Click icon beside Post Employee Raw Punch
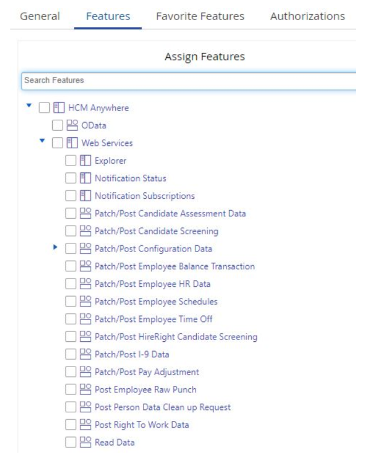 [x=85, y=389]
